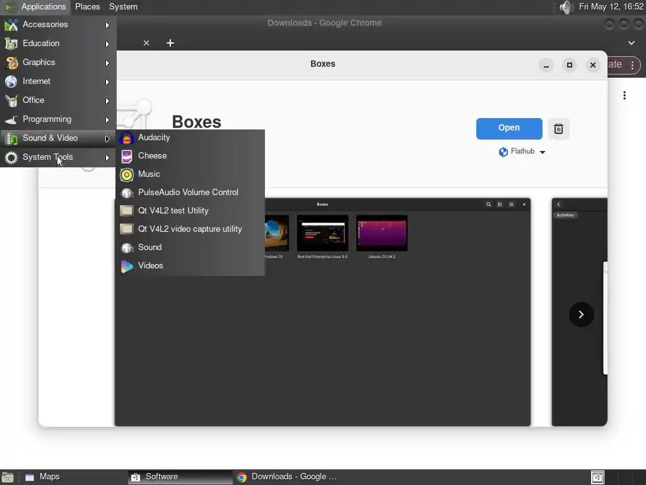Expand the Accessories submenu arrow
The height and width of the screenshot is (485, 646).
(107, 25)
